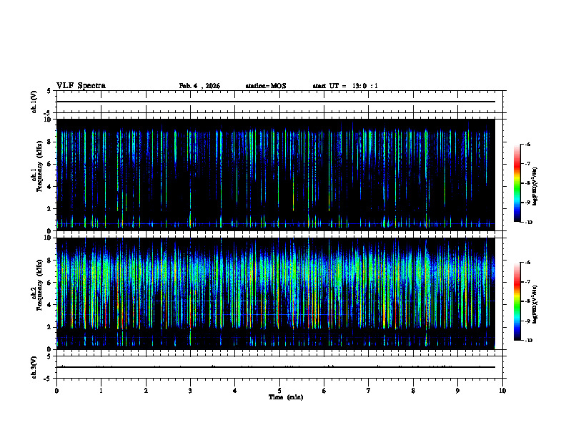
Task: Click the "Time (min)" x-axis label
Action: 286,397
